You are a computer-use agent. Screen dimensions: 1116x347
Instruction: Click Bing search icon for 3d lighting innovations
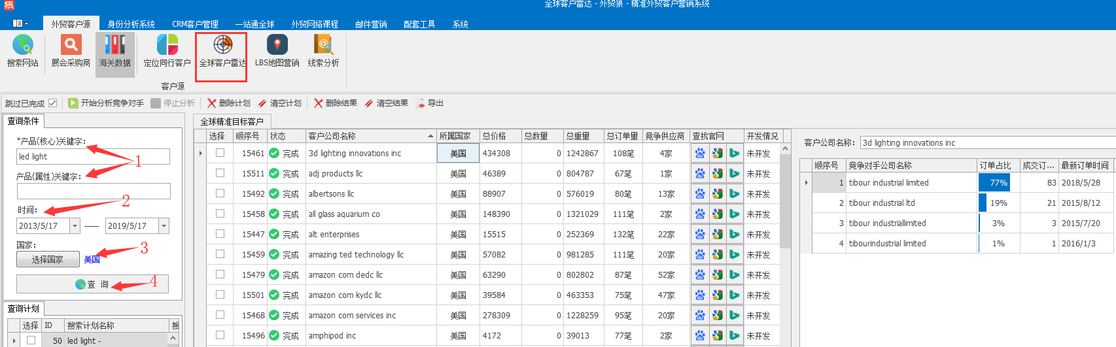click(735, 154)
